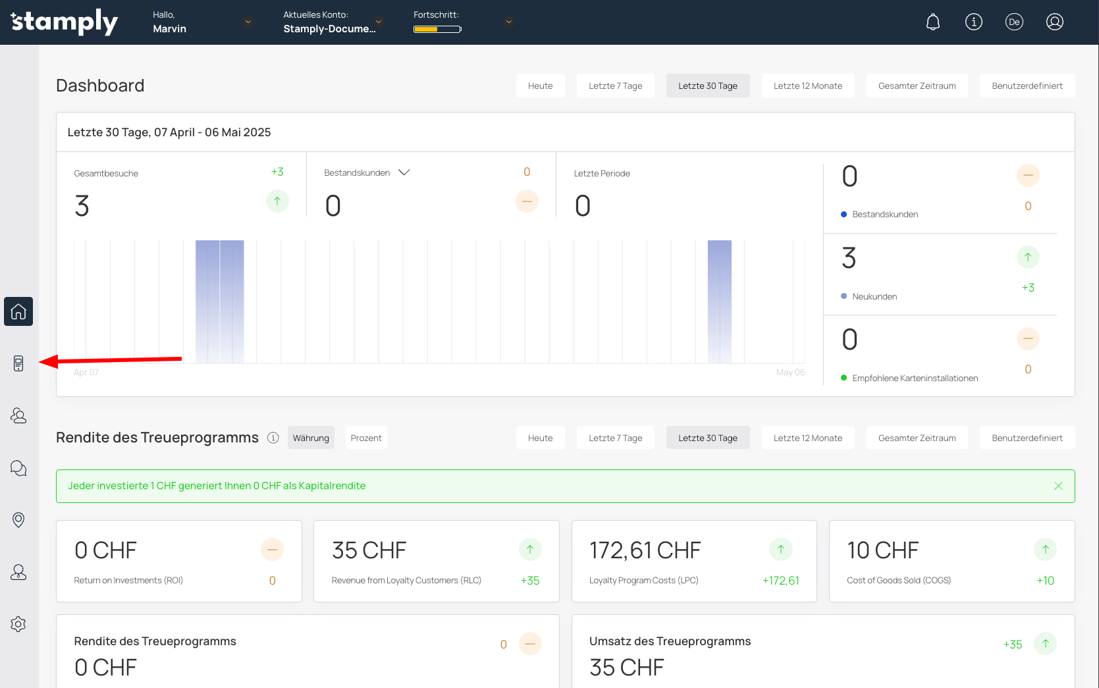Dismiss the green Kapitalrendite notice banner

[x=1058, y=486]
